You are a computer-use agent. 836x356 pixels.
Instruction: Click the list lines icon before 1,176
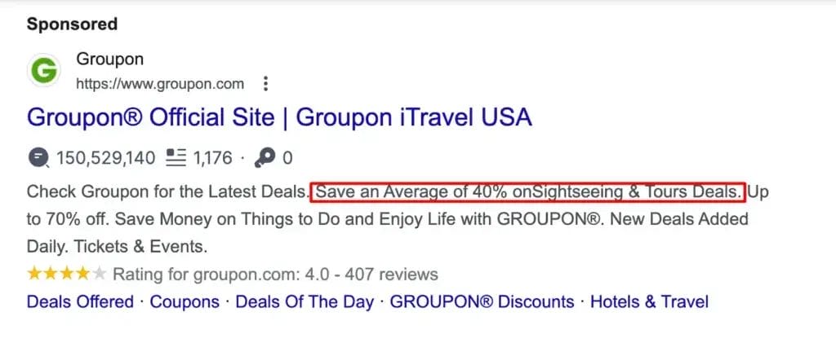176,158
